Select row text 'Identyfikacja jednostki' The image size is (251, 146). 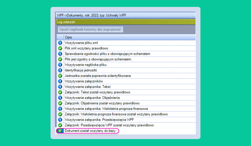(81, 70)
